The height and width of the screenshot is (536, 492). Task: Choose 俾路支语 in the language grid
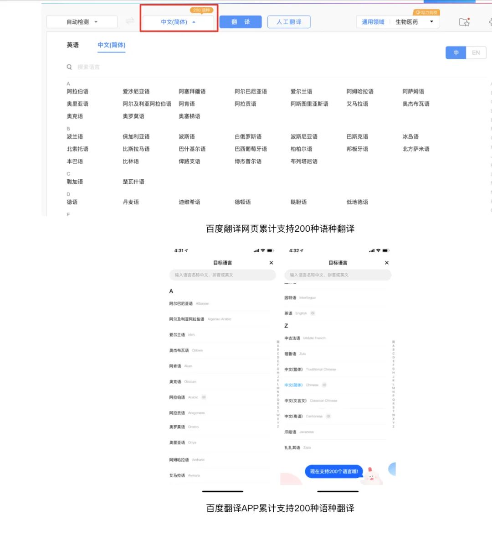190,161
